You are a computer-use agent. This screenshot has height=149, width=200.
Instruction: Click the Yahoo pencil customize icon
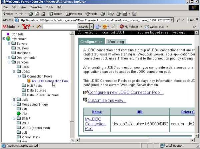[38, 27]
